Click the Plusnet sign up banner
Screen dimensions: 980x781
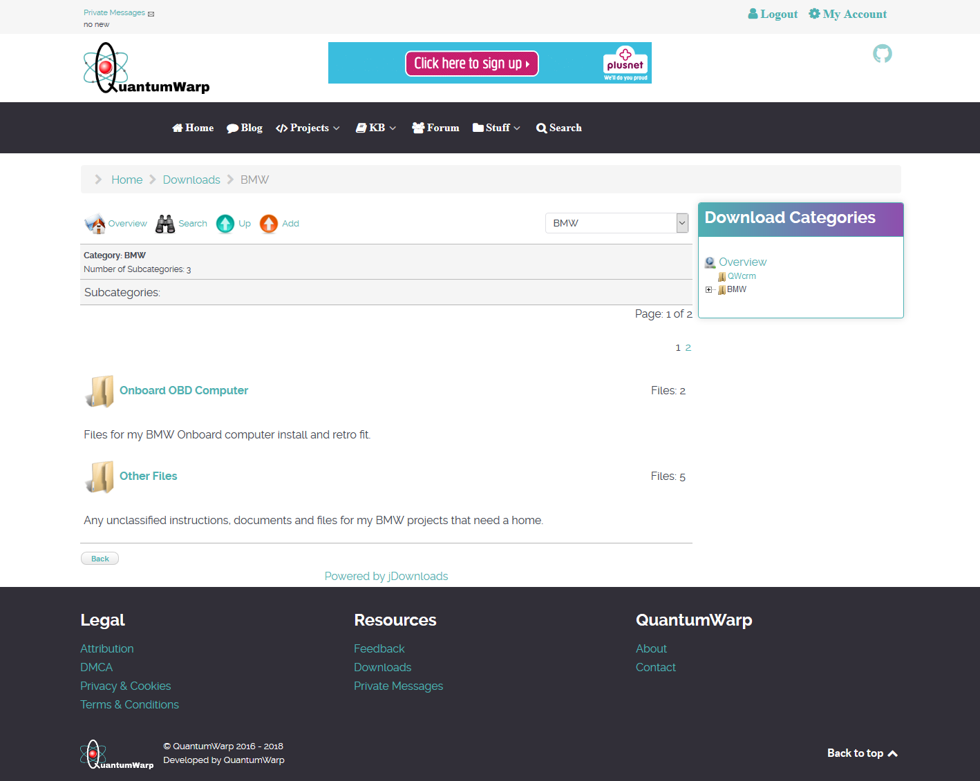pyautogui.click(x=472, y=63)
